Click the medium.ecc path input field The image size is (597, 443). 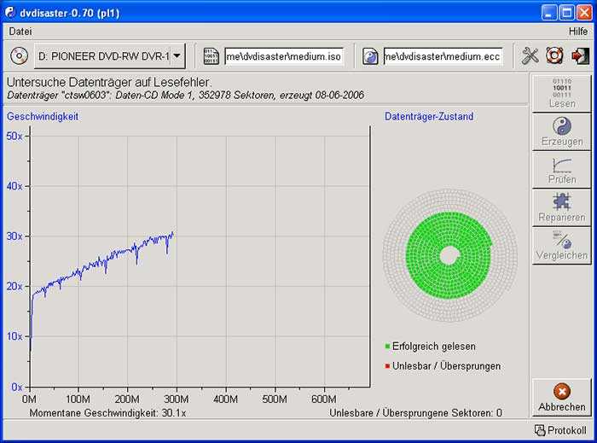[x=443, y=56]
